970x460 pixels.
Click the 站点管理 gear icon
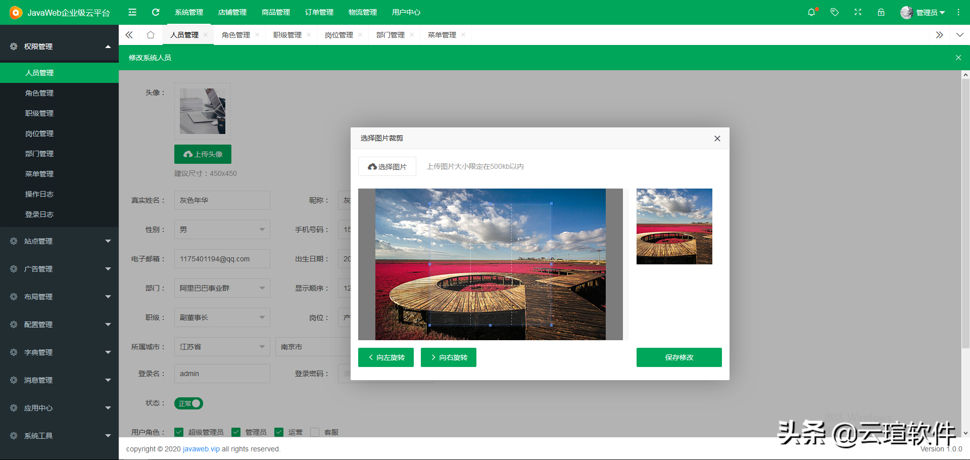point(14,241)
